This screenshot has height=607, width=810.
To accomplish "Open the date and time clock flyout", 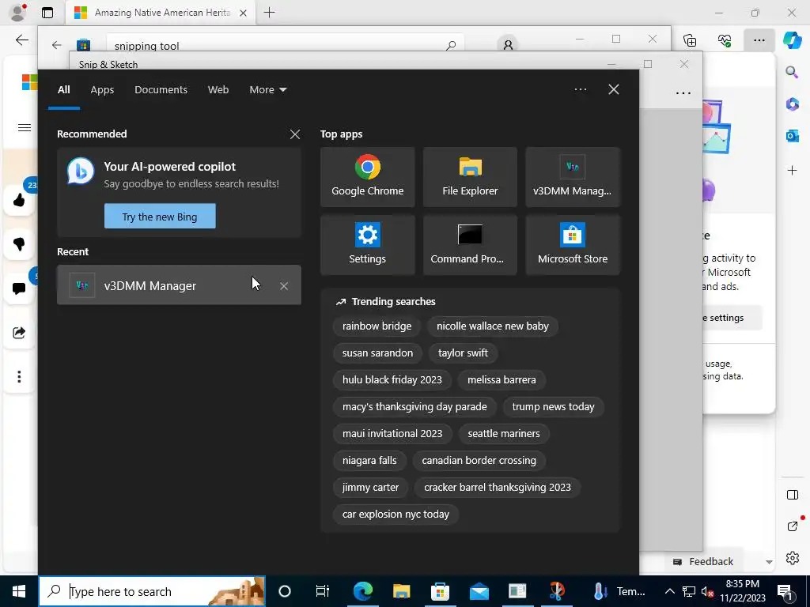I will pos(742,591).
